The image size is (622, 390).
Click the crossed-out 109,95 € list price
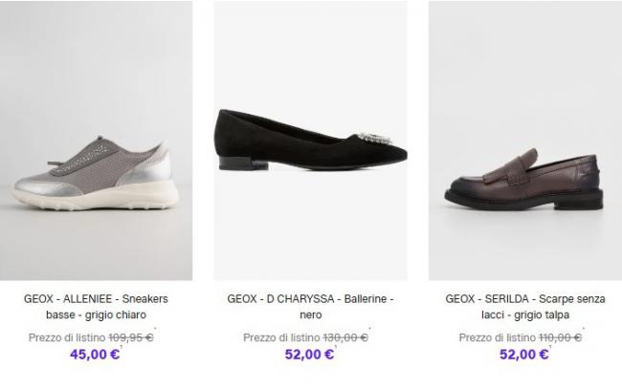pos(131,336)
